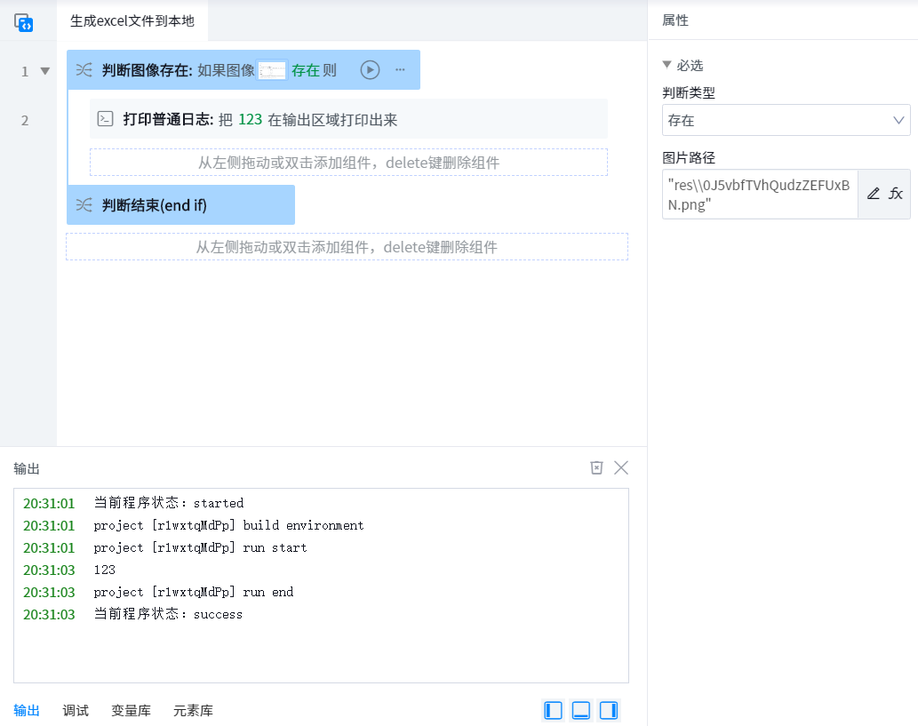This screenshot has height=726, width=918.
Task: Open the more options ellipsis on step 1
Action: pos(400,70)
